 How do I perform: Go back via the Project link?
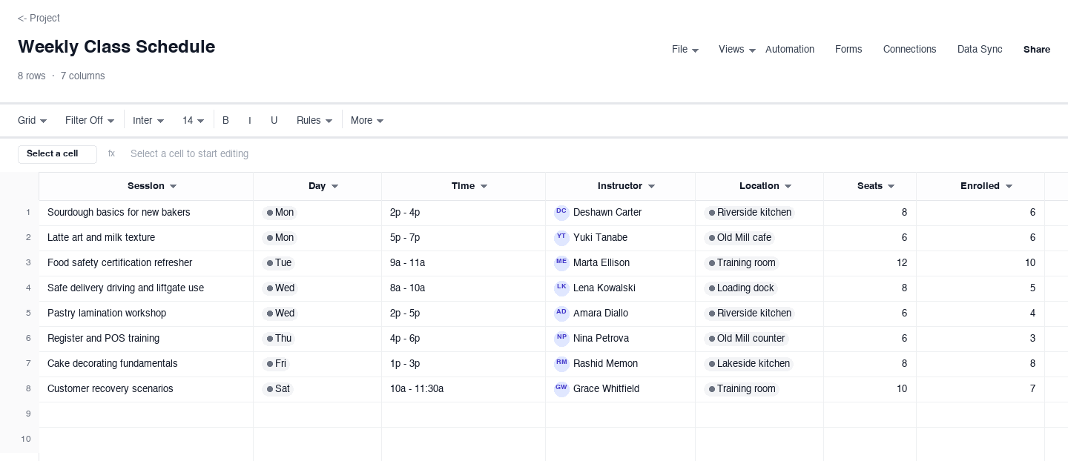[x=39, y=19]
